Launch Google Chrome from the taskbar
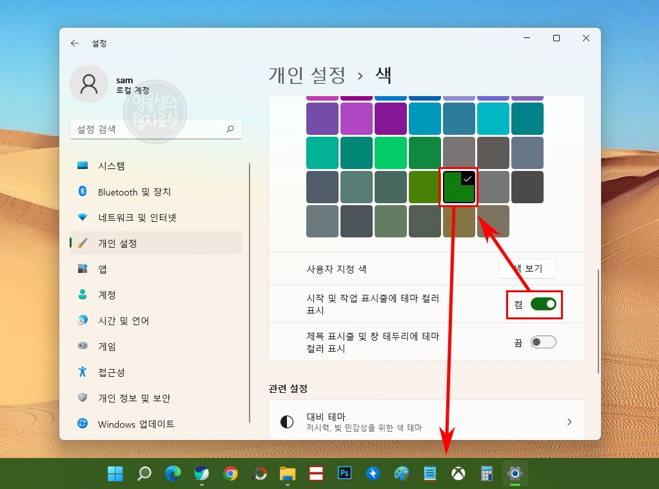The height and width of the screenshot is (489, 659). pyautogui.click(x=230, y=474)
